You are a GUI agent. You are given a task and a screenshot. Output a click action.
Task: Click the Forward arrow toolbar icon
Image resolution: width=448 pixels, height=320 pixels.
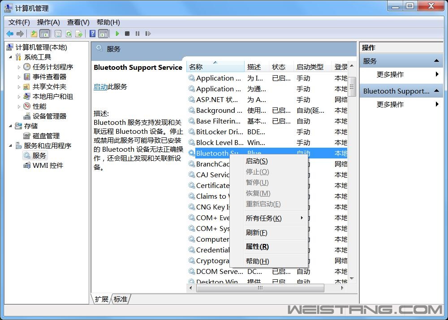pos(20,34)
